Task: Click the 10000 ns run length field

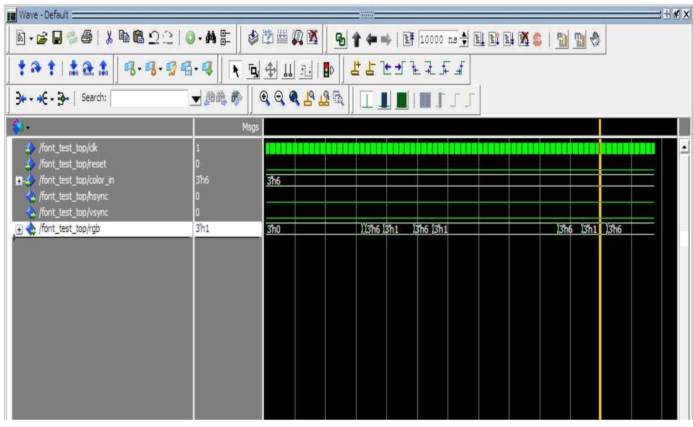Action: [439, 39]
